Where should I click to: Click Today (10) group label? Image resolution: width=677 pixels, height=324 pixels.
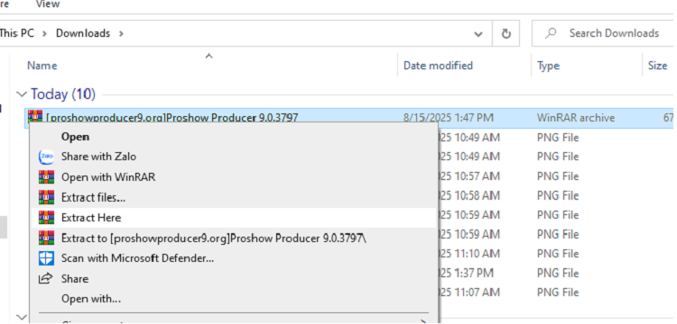click(63, 94)
